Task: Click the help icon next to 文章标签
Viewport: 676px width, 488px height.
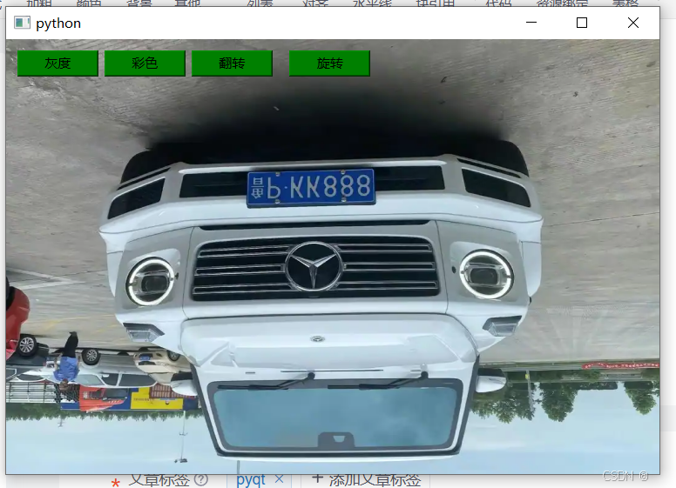Action: pos(201,479)
